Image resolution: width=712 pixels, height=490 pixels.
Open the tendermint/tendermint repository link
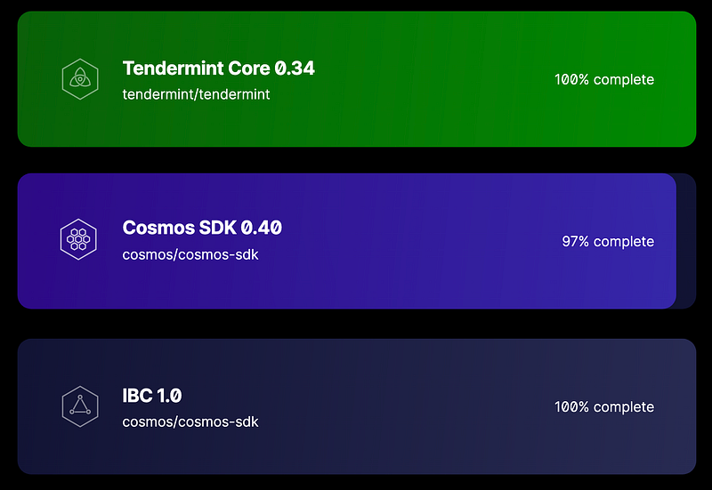click(196, 94)
